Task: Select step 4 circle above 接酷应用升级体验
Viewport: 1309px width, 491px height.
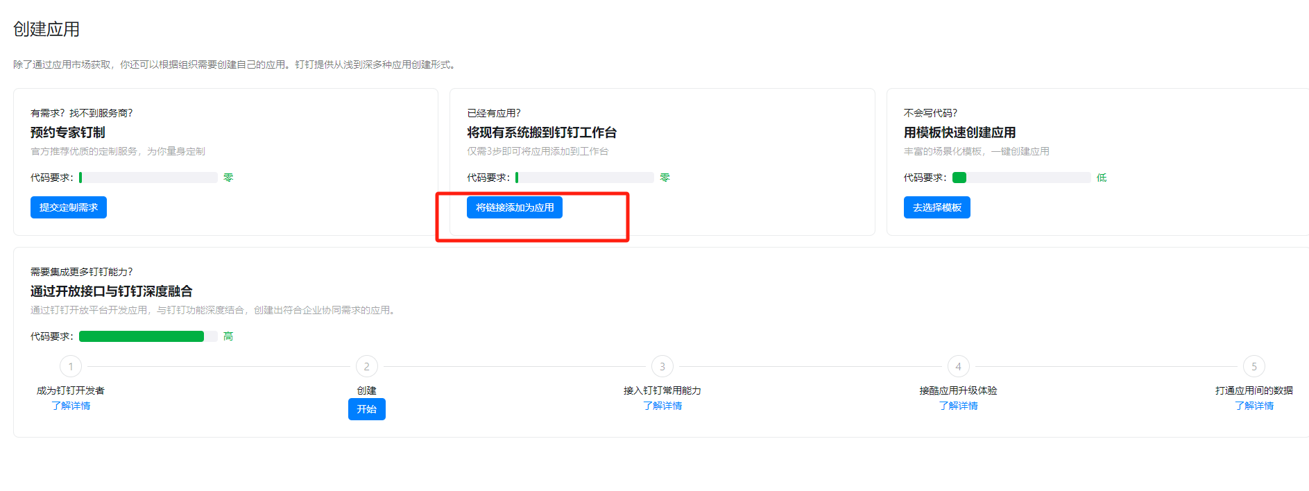Action: tap(959, 366)
